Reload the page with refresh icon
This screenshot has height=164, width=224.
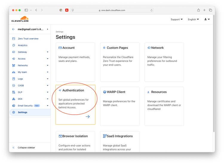[151, 10]
